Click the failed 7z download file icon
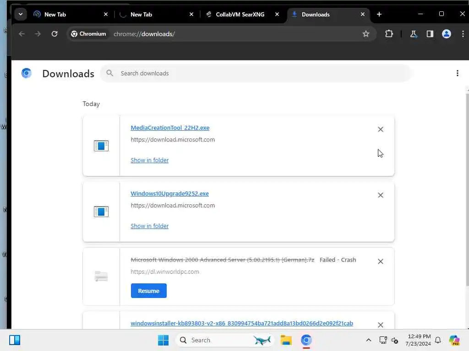 101,277
